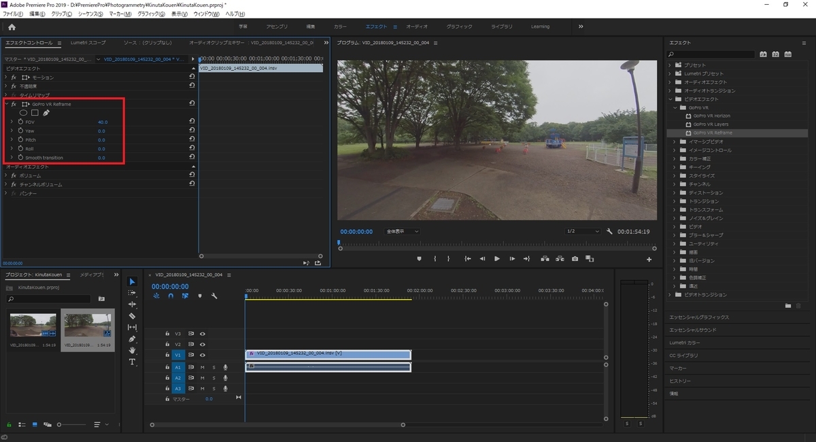
Task: Play the program monitor video
Action: 497,258
